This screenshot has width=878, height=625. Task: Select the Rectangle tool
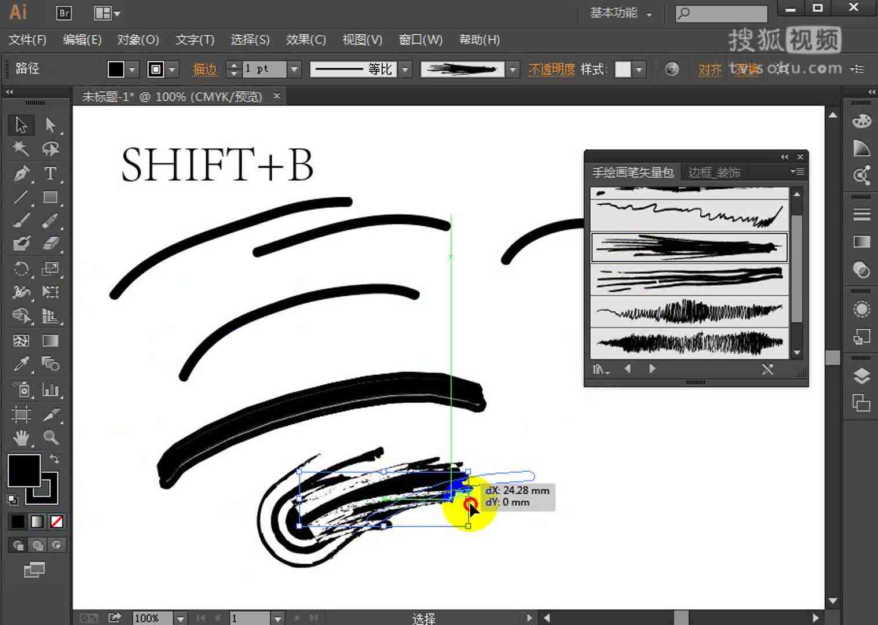tap(50, 197)
